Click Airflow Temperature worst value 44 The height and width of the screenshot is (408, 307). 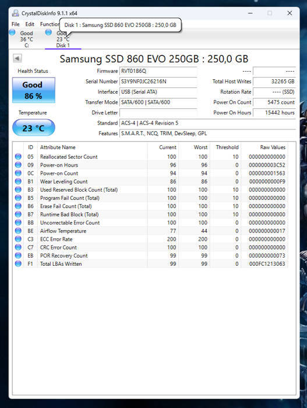click(x=204, y=231)
